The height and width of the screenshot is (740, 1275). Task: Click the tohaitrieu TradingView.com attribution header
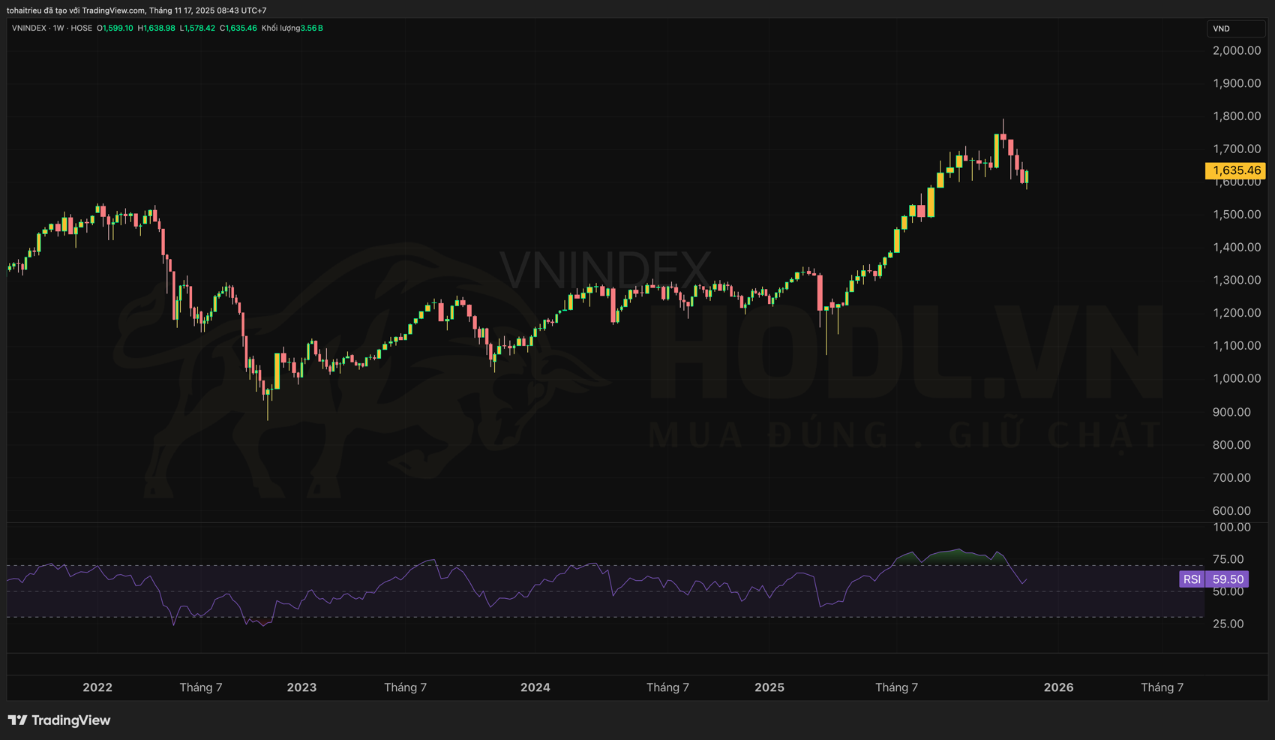[x=136, y=11]
